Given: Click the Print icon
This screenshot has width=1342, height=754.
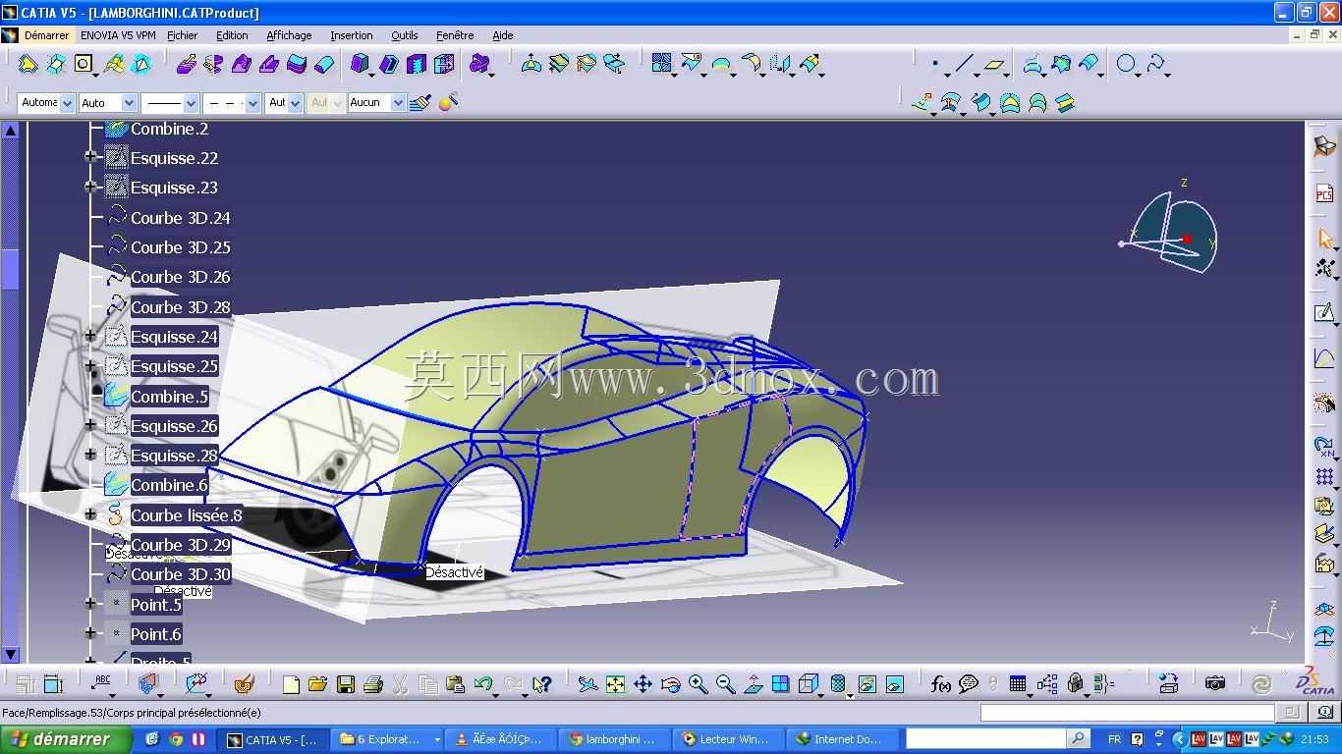Looking at the screenshot, I should (x=372, y=684).
